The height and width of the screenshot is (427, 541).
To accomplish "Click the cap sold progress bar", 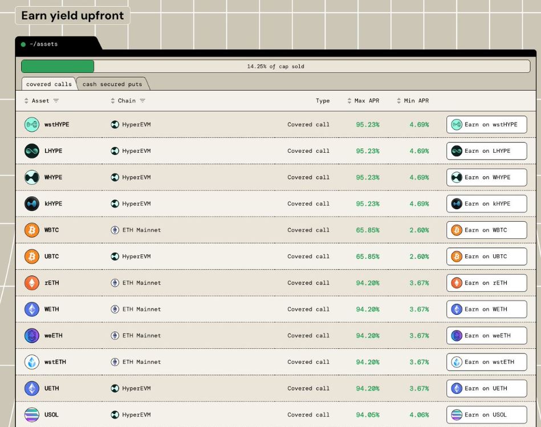I will (x=275, y=66).
